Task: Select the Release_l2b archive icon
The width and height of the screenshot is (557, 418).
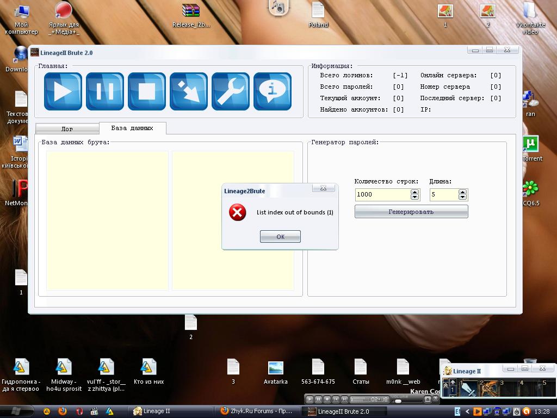Action: coord(191,16)
